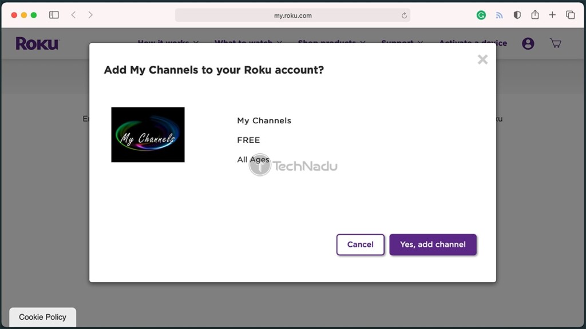This screenshot has width=586, height=329.
Task: Expand the How it works menu
Action: [x=168, y=43]
